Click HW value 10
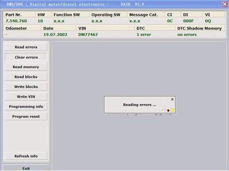229x171 pixels. coord(40,21)
